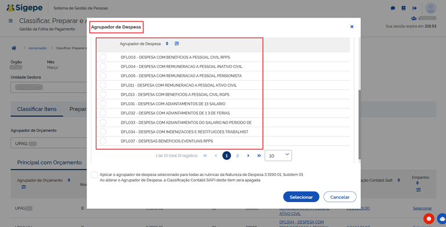Jump to last page of records
446x227 pixels.
click(x=259, y=156)
